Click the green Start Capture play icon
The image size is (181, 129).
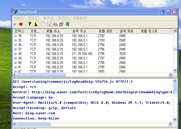15,24
